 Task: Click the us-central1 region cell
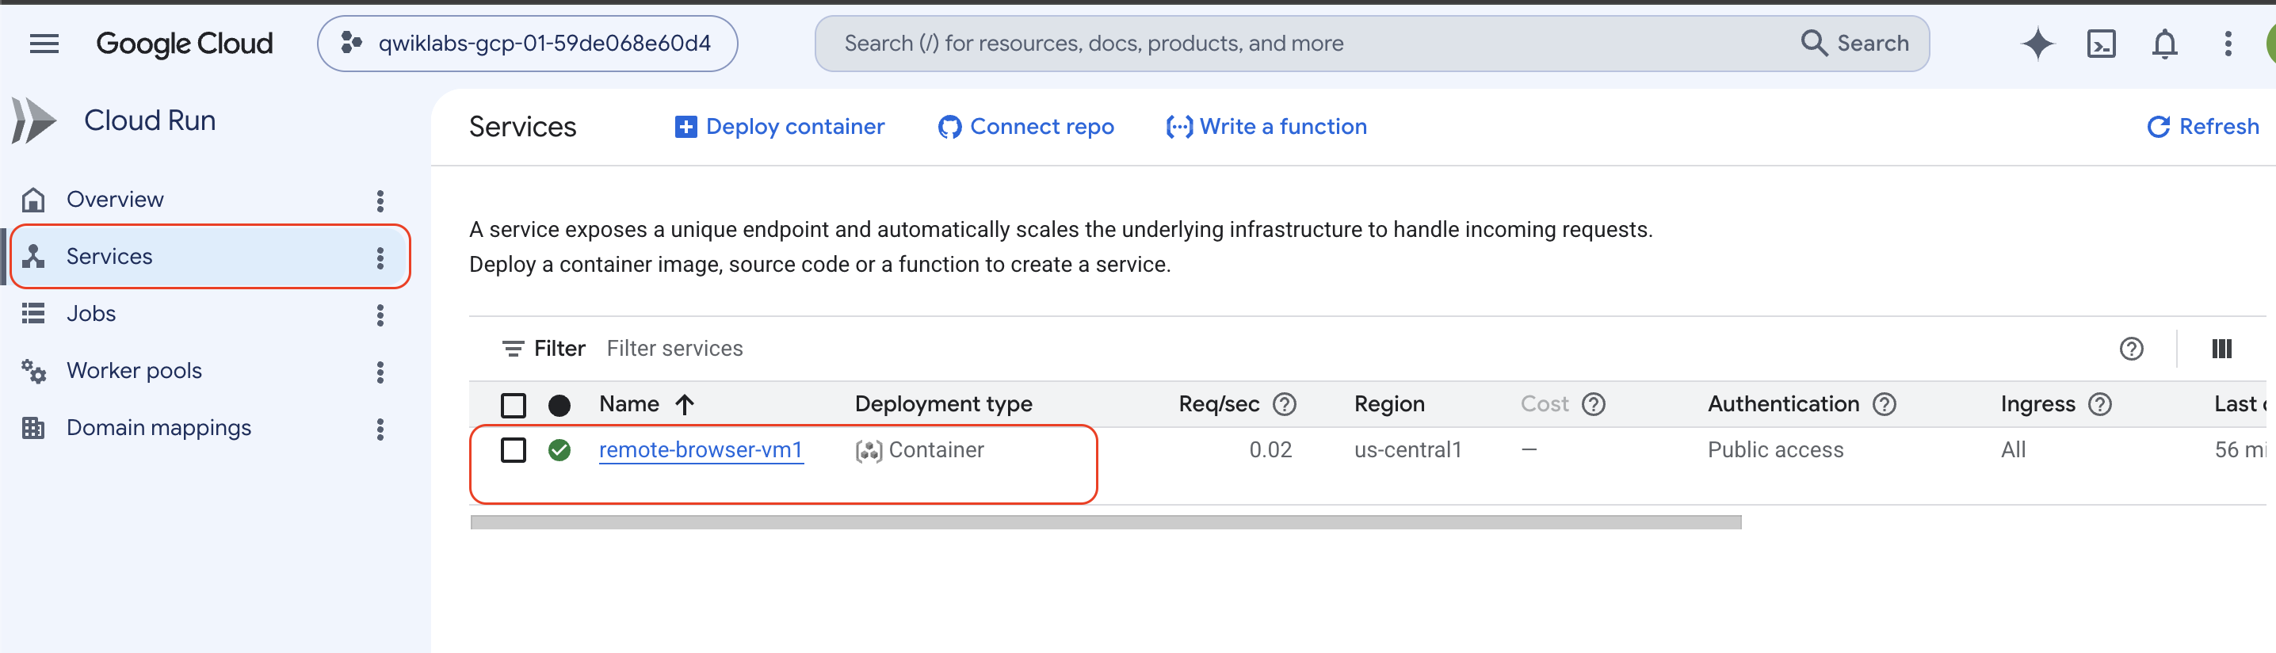point(1407,451)
